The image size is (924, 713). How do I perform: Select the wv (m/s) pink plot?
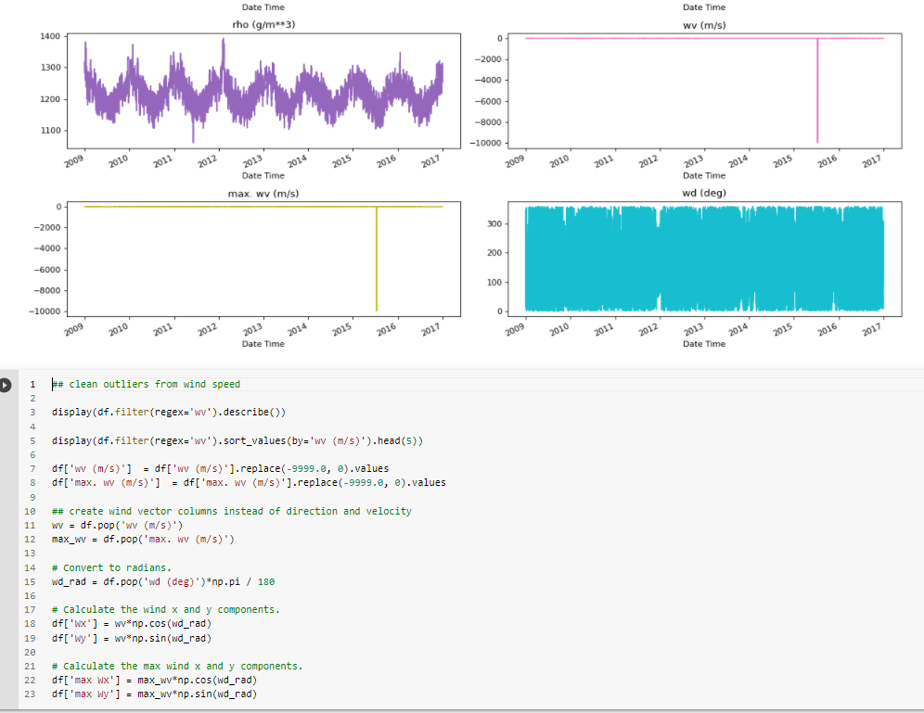tap(704, 91)
